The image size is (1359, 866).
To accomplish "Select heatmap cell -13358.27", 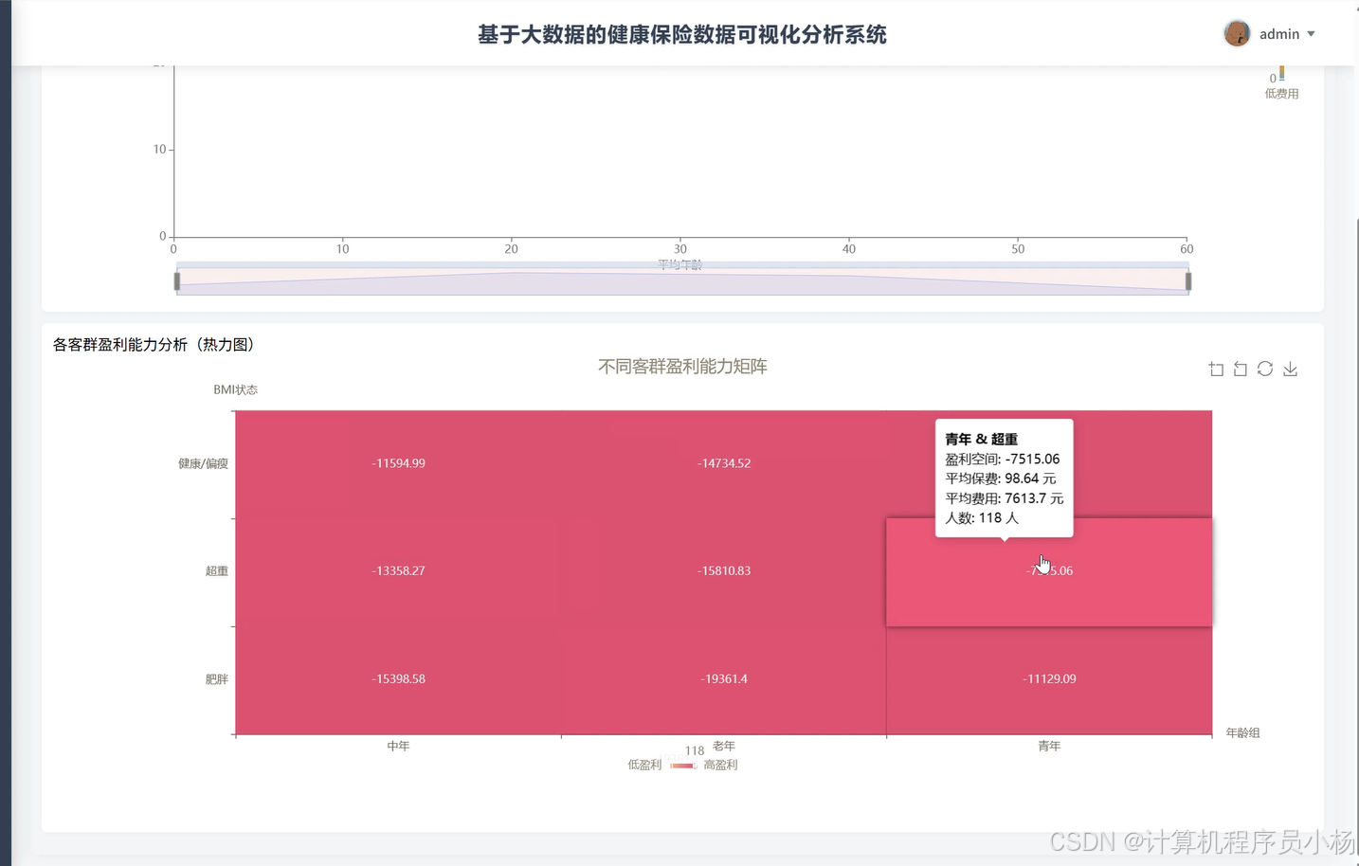I will [398, 571].
